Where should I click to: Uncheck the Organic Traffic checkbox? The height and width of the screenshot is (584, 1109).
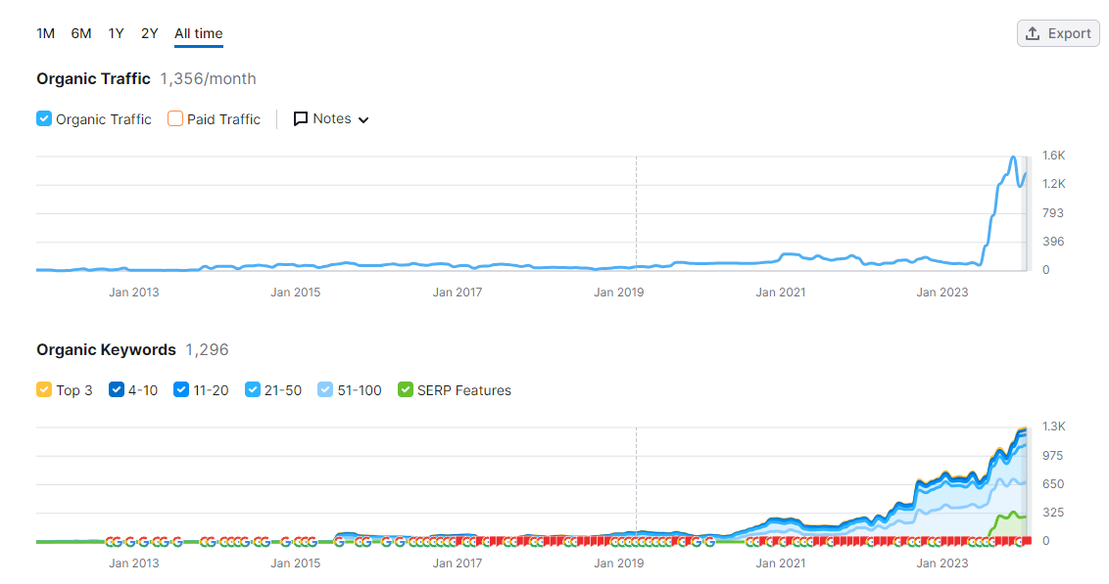click(x=43, y=118)
